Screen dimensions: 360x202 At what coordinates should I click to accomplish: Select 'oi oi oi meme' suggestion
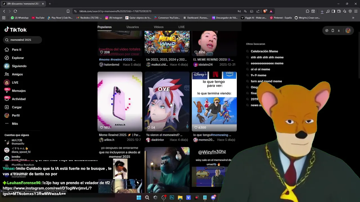click(x=260, y=69)
